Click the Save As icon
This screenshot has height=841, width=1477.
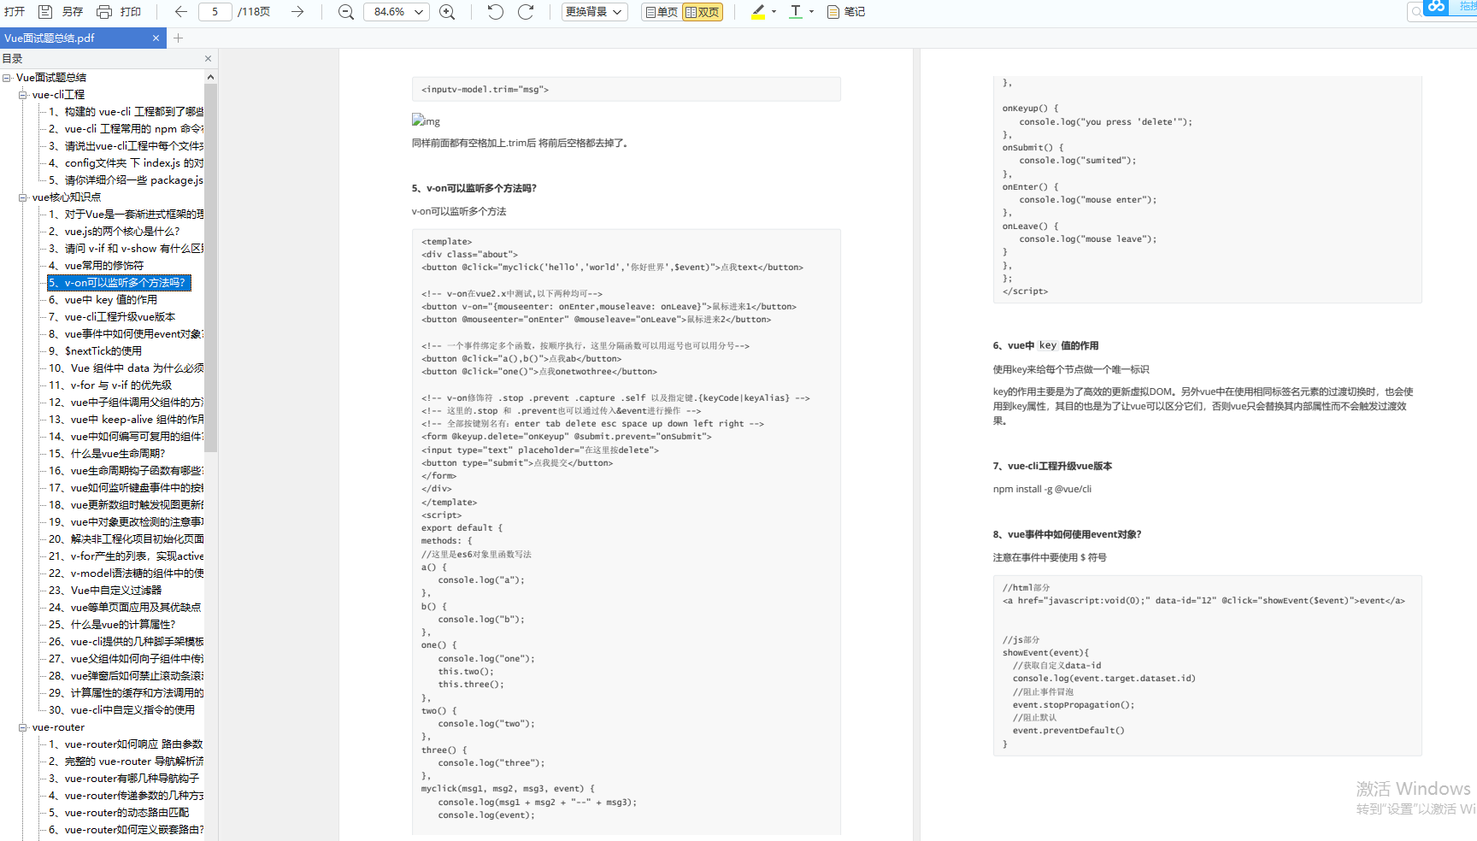point(45,12)
